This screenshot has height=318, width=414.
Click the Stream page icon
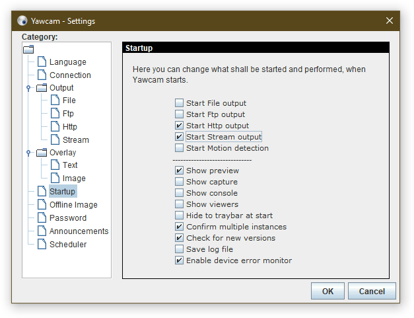[55, 139]
